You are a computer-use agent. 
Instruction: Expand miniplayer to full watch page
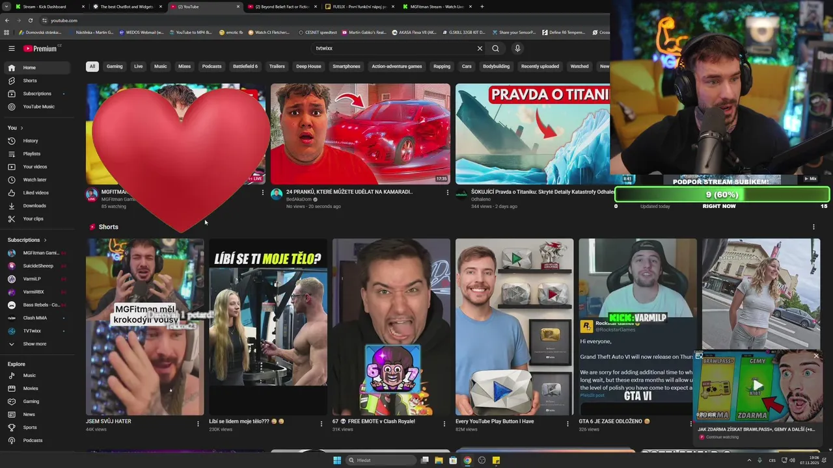[699, 356]
